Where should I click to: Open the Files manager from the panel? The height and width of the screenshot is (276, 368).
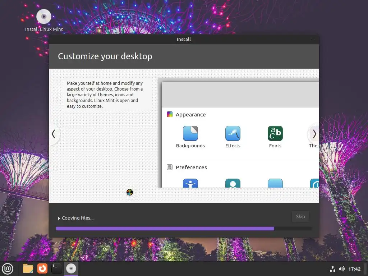point(28,268)
